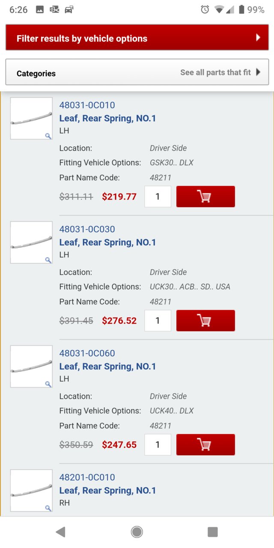
Task: Tap the Android back navigation button
Action: (60, 532)
